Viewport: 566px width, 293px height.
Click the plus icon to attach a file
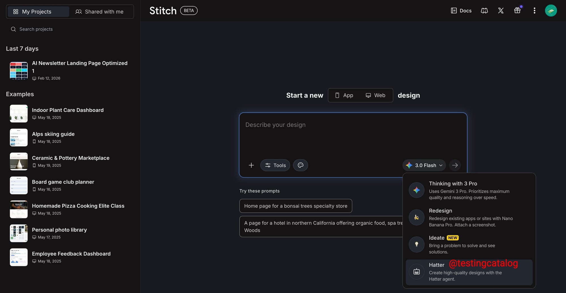coord(251,165)
